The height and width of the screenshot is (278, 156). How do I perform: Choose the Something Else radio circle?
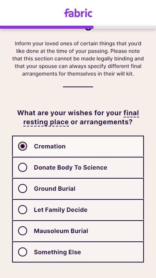pos(23,252)
